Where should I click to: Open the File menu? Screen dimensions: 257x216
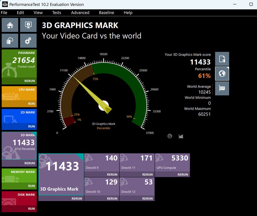pos(4,13)
